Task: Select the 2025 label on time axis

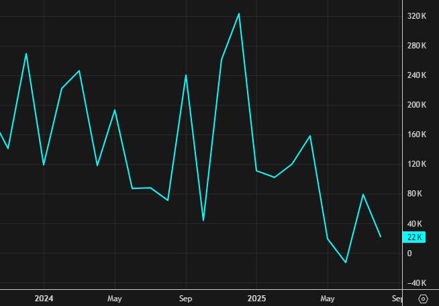Action: click(256, 298)
